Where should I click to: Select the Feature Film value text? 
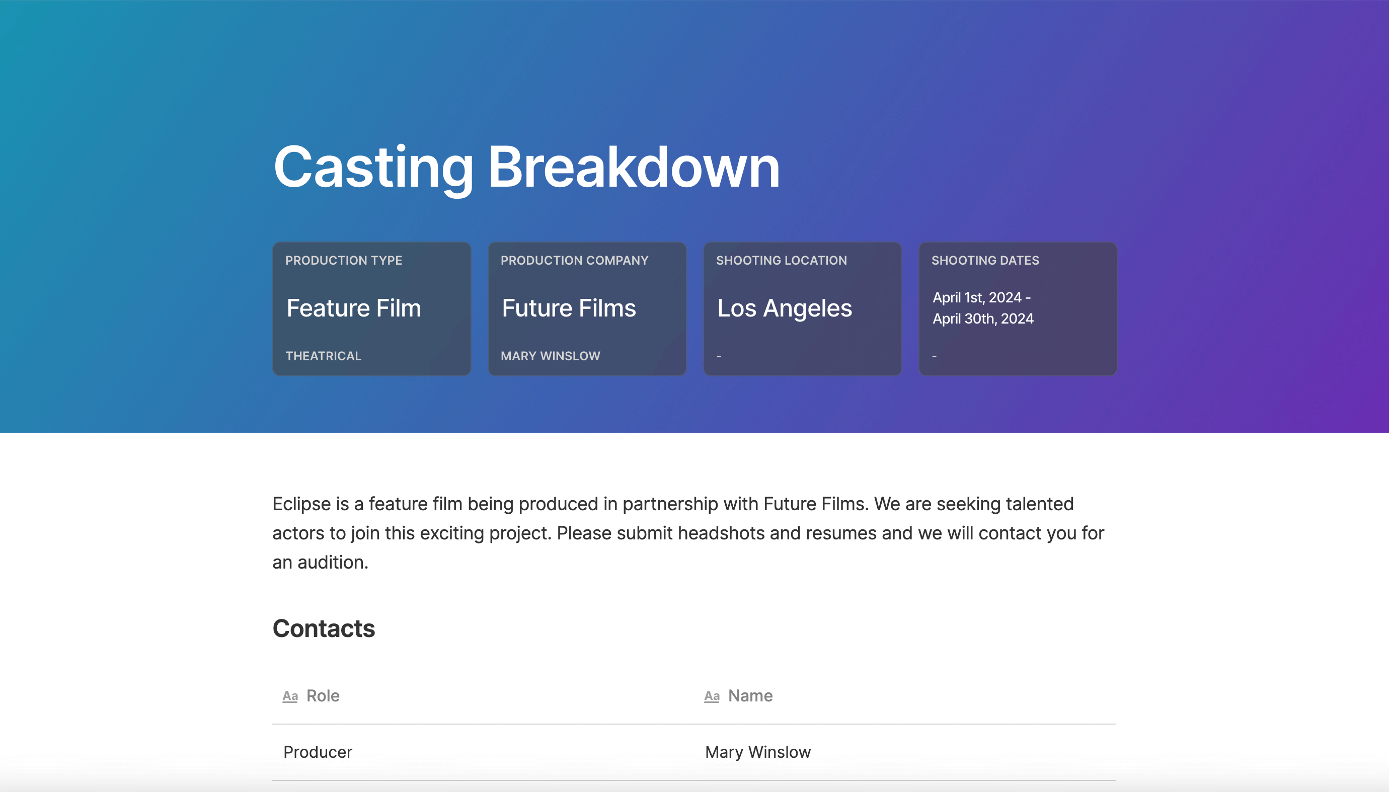pyautogui.click(x=354, y=308)
